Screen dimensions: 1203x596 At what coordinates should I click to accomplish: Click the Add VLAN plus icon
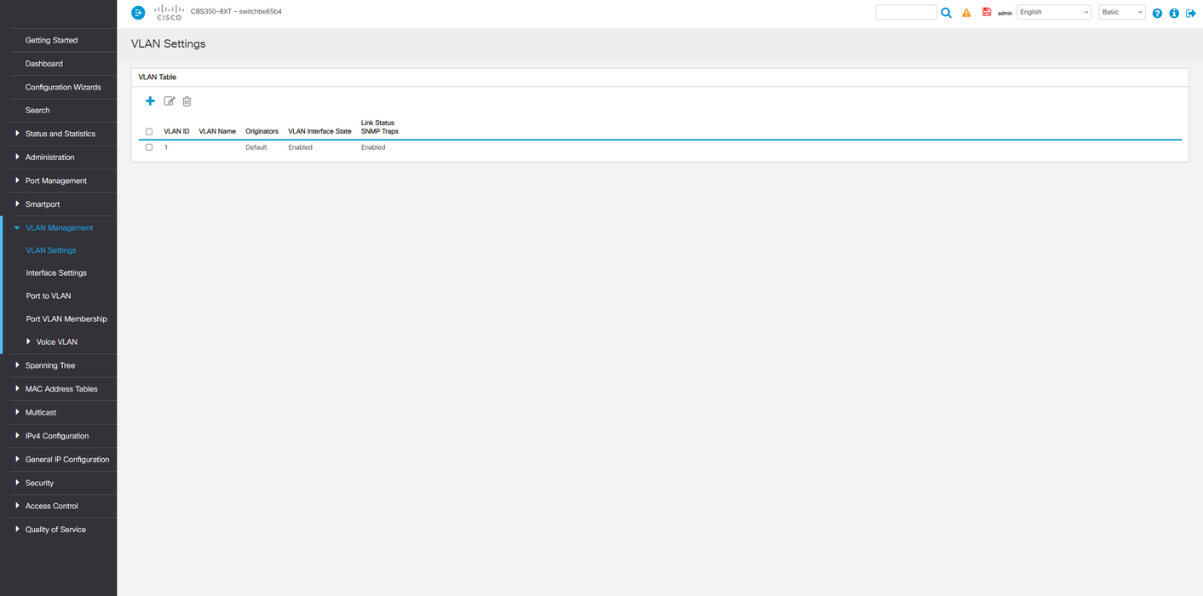click(x=150, y=101)
